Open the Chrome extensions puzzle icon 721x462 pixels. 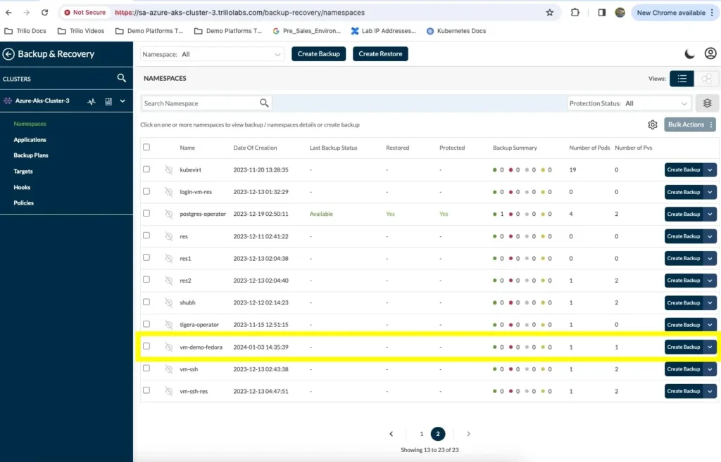coord(575,13)
